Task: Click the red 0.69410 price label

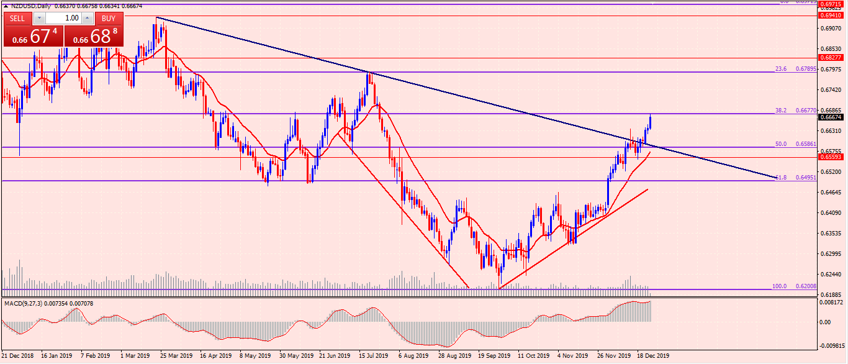Action: tap(831, 16)
